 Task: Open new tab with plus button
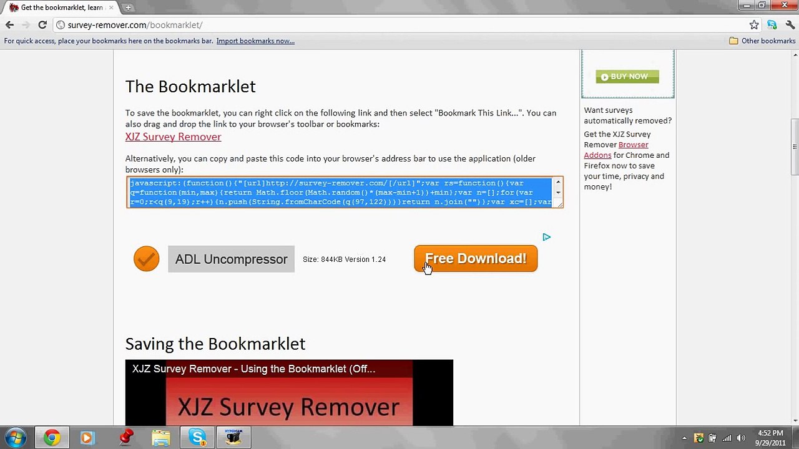[x=128, y=7]
